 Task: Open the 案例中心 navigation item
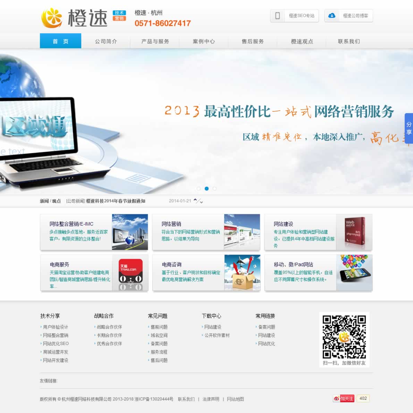(x=204, y=41)
